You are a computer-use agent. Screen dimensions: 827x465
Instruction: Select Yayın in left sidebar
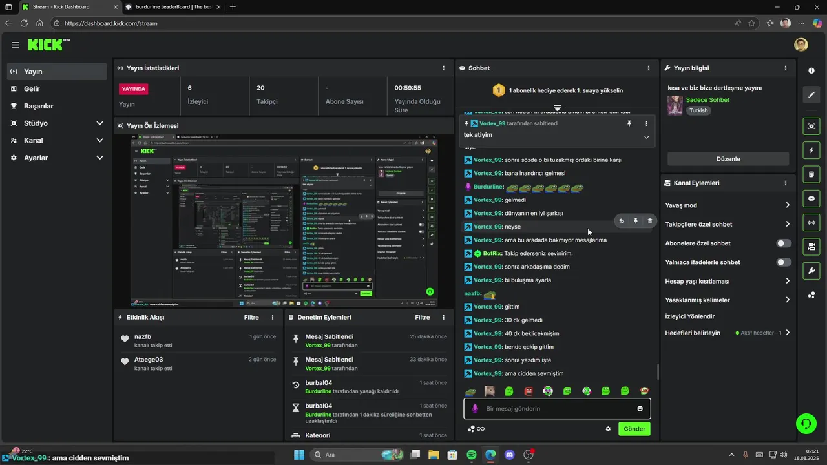(57, 72)
